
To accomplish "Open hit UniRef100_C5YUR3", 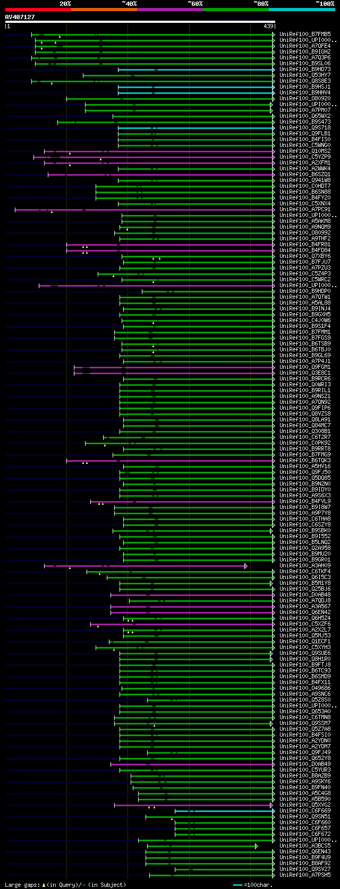I will pyautogui.click(x=305, y=770).
